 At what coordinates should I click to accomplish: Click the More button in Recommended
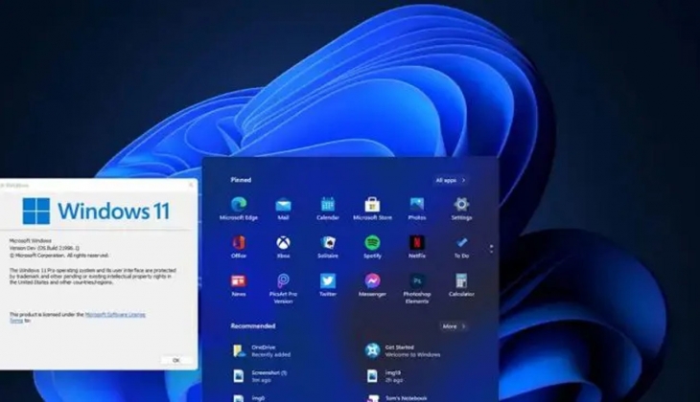[454, 326]
